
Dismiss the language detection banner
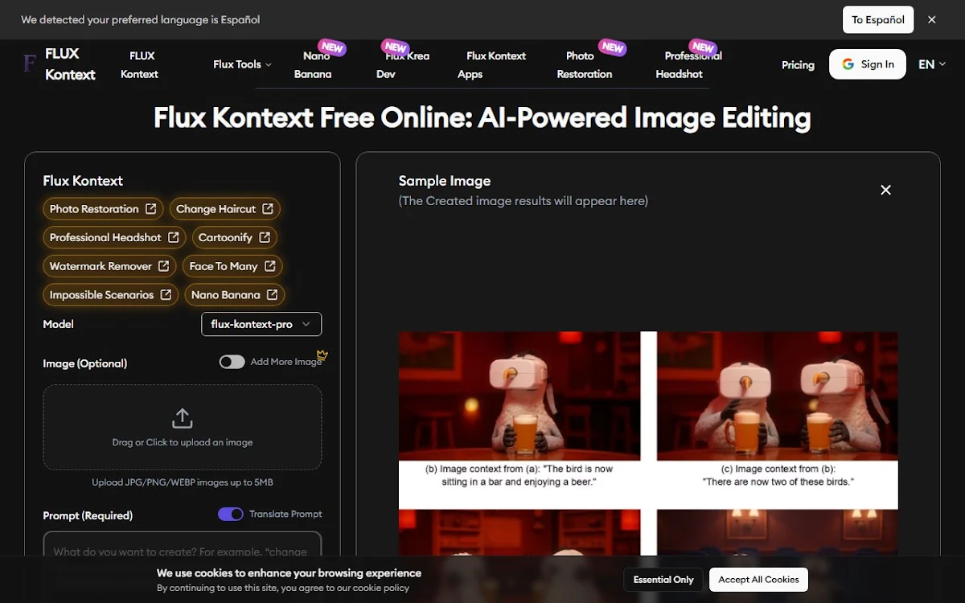932,19
